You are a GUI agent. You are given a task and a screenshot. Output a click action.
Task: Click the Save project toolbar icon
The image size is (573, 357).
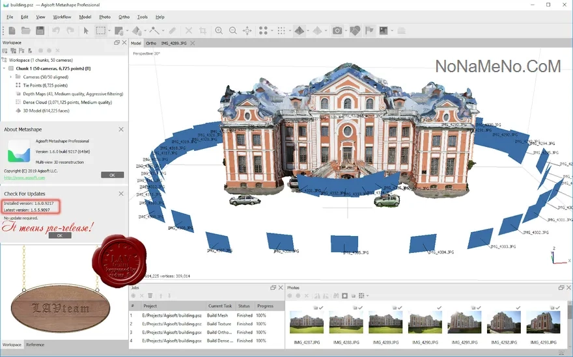40,31
